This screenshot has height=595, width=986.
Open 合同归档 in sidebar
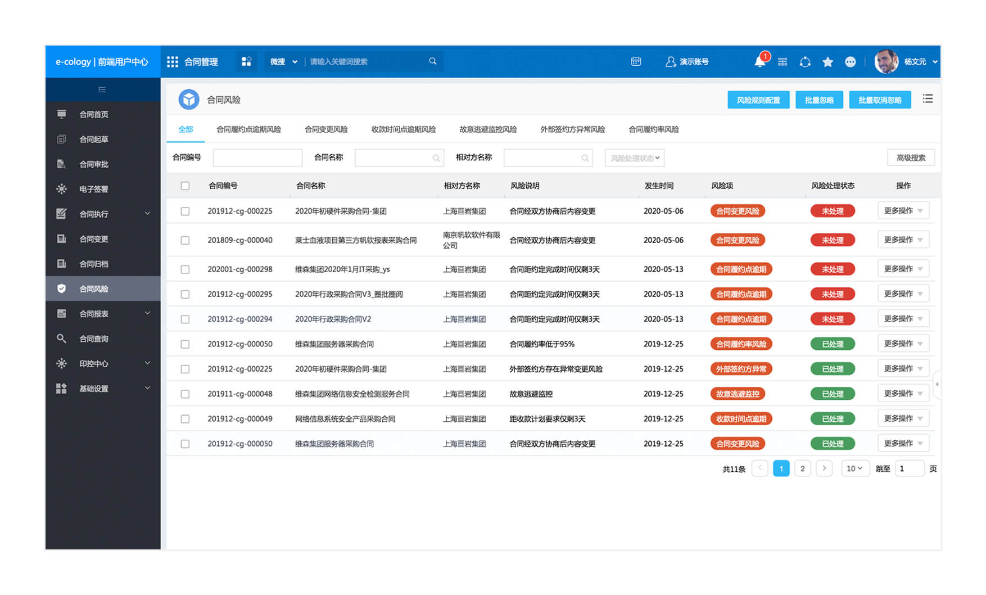103,264
